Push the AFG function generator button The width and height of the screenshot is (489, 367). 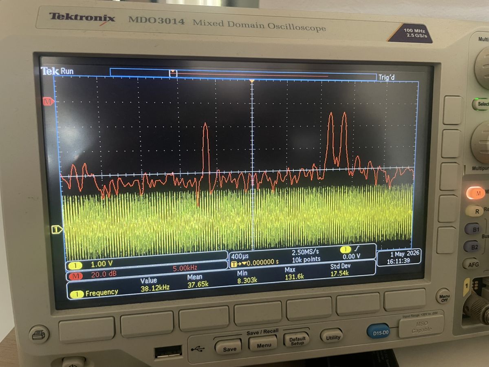(471, 264)
